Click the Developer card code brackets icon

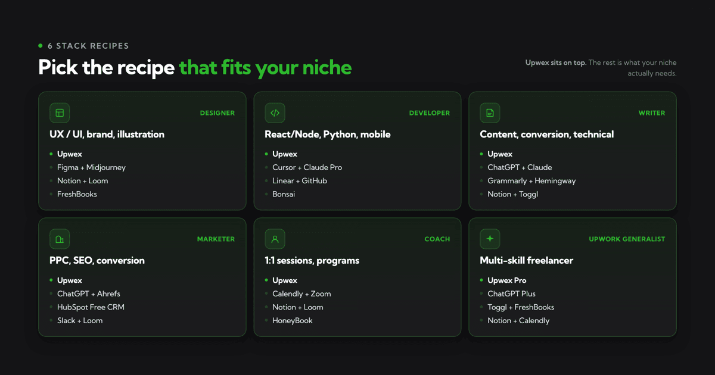coord(275,113)
